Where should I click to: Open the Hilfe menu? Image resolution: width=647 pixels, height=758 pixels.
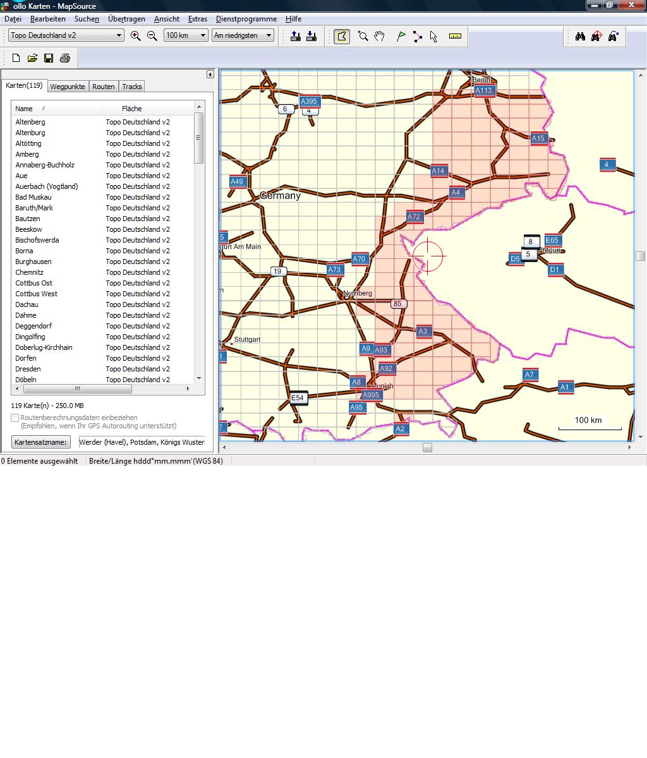[293, 19]
